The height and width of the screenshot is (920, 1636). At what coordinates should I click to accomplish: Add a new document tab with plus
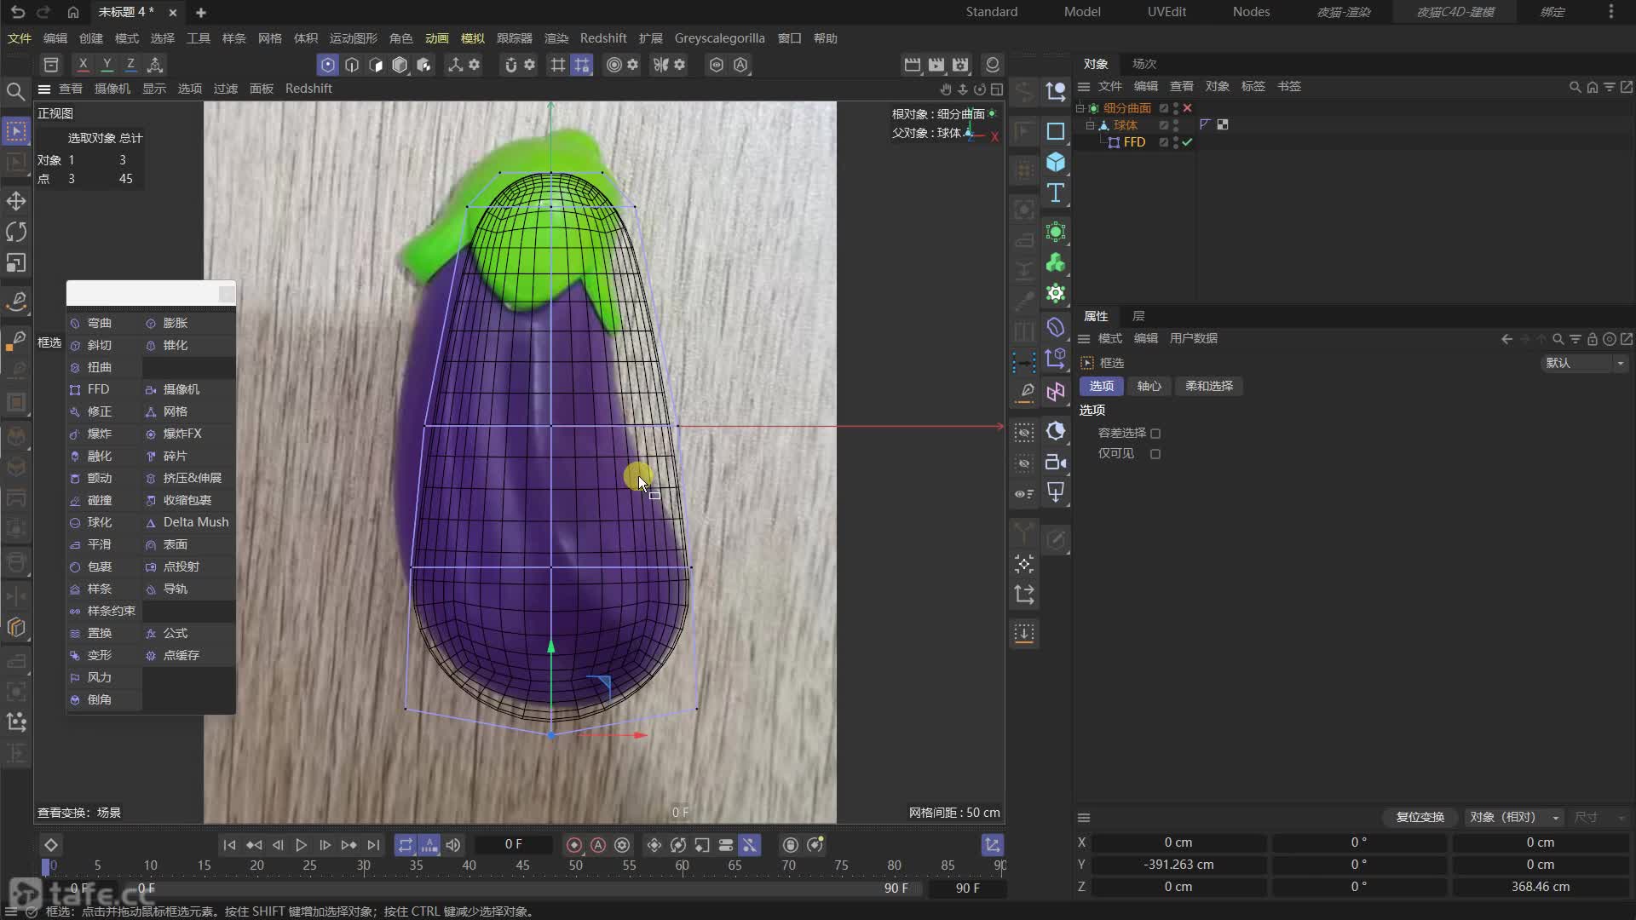pos(201,12)
